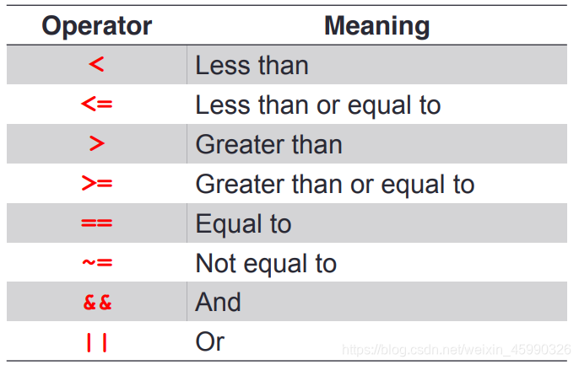Click the empty gray area in Less than row
The height and width of the screenshot is (365, 579).
(437, 65)
